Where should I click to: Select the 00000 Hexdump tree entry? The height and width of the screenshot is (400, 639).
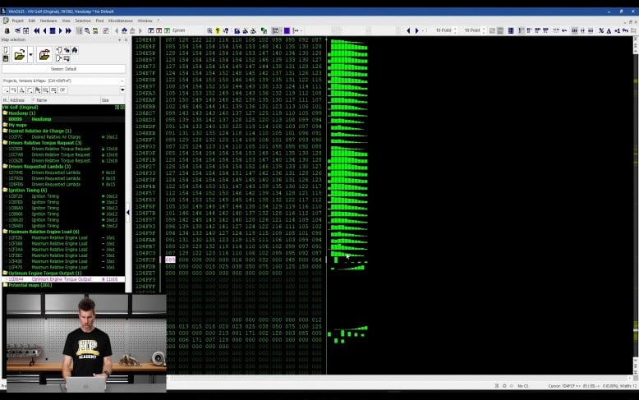pyautogui.click(x=64, y=119)
